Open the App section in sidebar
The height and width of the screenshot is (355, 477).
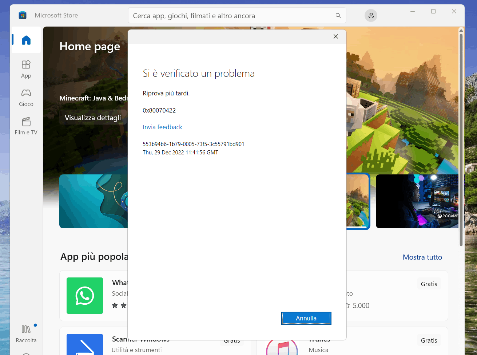26,69
